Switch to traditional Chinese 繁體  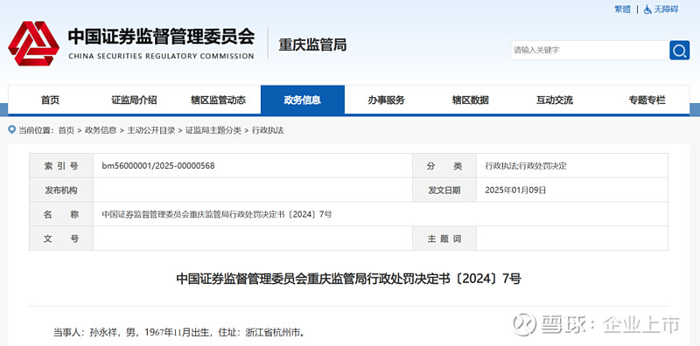622,10
